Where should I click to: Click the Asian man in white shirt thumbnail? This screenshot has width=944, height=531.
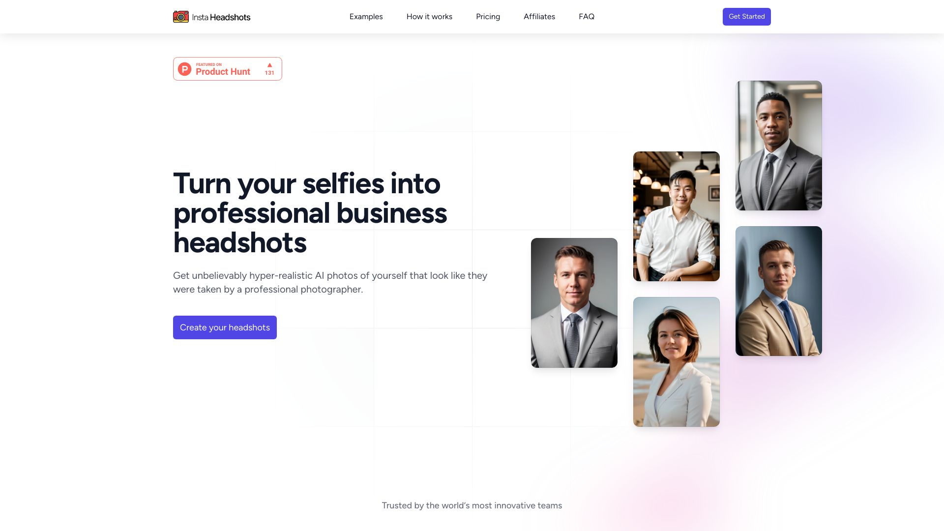676,216
